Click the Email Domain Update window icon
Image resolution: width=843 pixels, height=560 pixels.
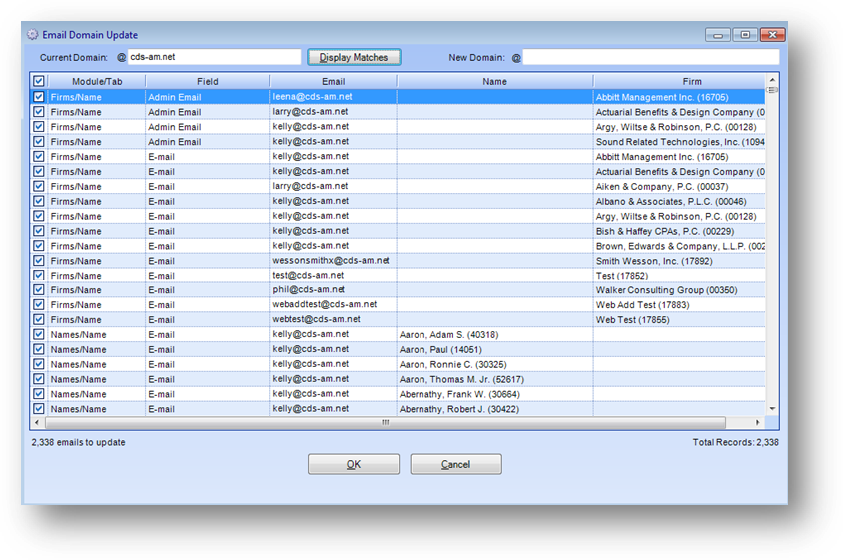[31, 35]
